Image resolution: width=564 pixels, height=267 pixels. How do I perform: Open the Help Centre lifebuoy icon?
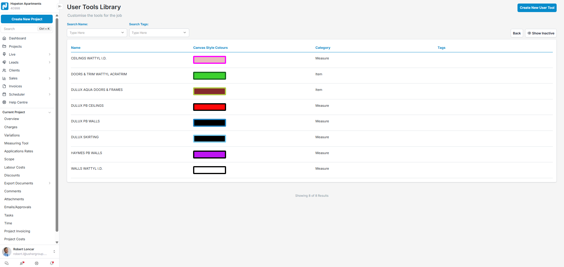coord(4,102)
